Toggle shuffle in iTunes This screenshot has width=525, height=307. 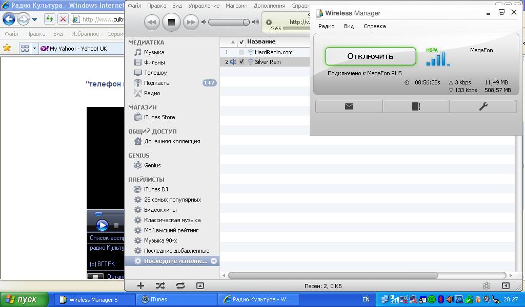tap(160, 286)
